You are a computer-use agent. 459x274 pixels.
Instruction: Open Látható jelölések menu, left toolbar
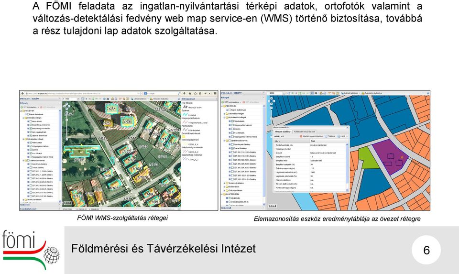[140, 99]
